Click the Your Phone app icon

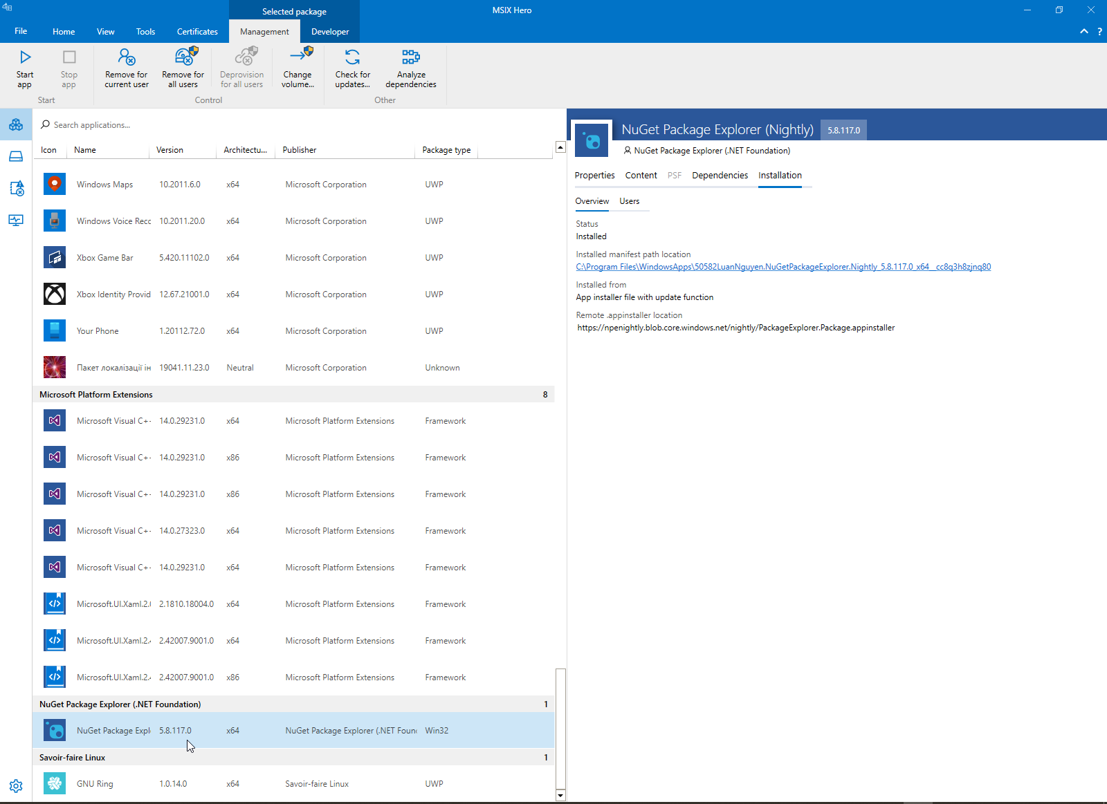pos(55,330)
